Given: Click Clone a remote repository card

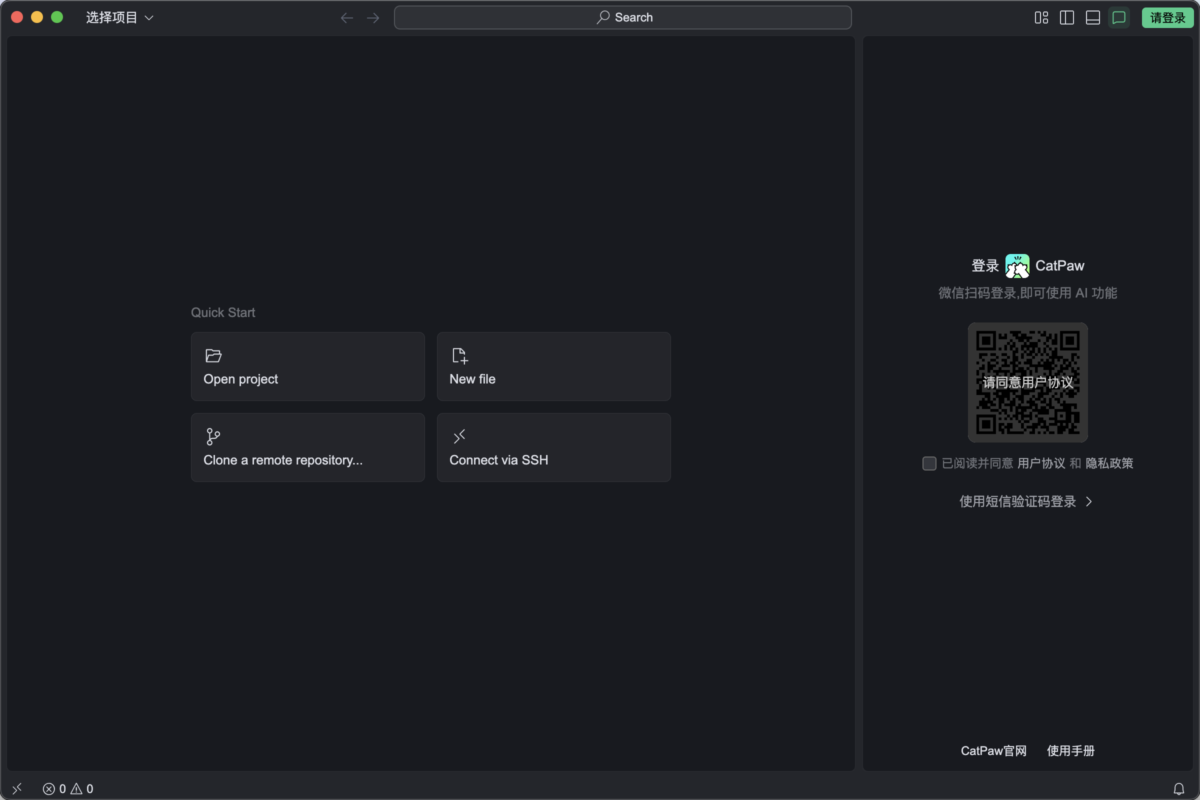Looking at the screenshot, I should (x=307, y=447).
